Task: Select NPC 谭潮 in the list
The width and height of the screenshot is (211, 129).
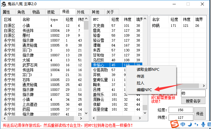Action: click(x=117, y=45)
